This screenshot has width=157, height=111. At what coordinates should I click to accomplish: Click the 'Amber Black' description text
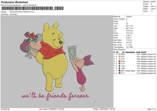pos(130,71)
